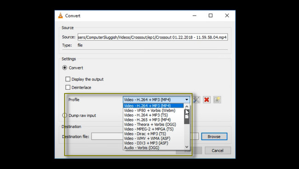Maximize the Convert window

[211, 16]
